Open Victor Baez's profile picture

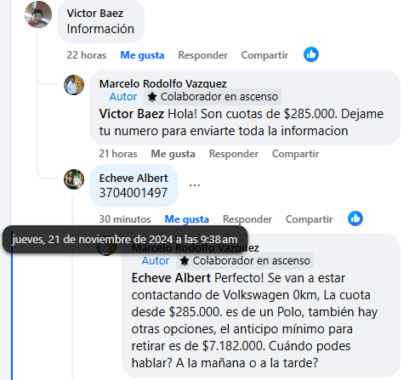point(38,14)
